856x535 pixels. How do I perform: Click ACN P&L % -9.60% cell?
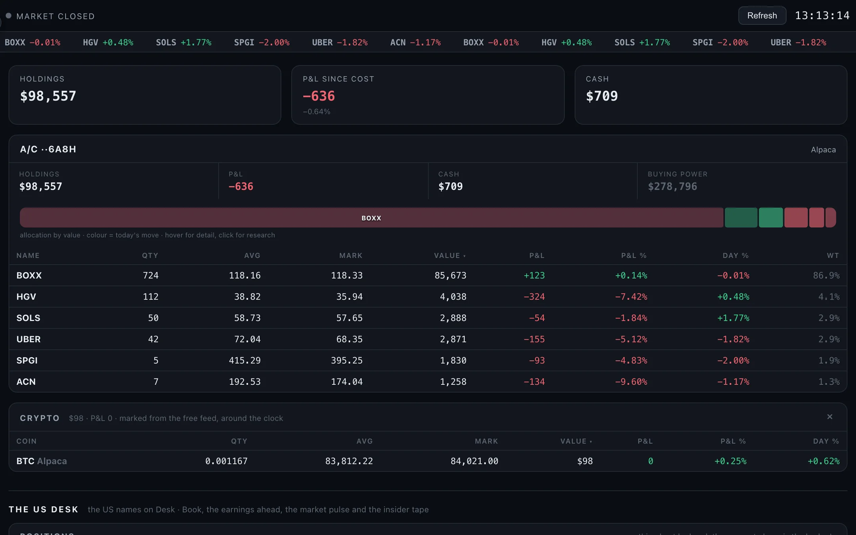631,382
